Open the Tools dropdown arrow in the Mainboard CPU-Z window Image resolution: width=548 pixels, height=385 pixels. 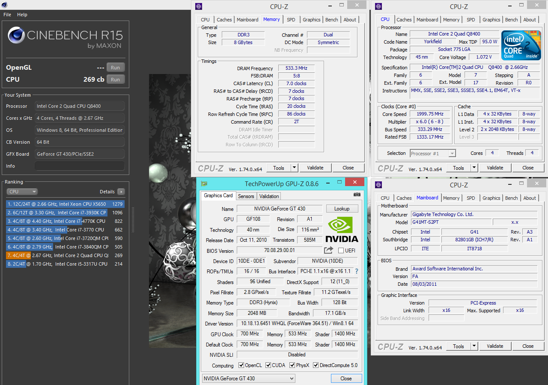pos(474,346)
